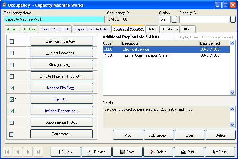Jump to the last record arrow
The width and height of the screenshot is (238, 159).
pos(38,152)
